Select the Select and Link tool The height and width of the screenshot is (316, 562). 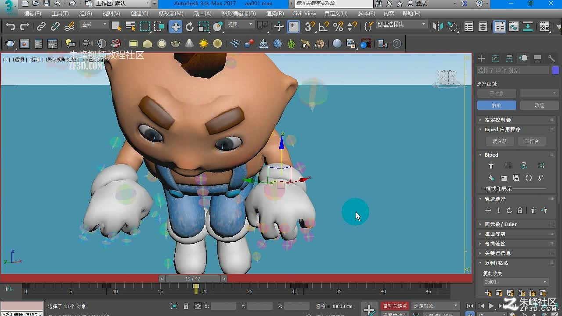point(41,27)
